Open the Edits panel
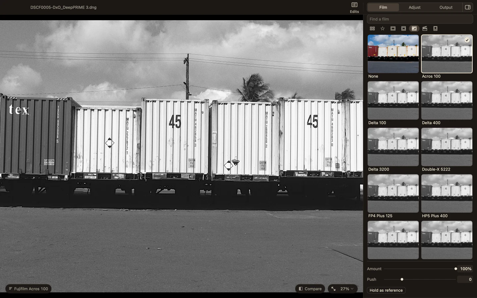Screen dimensions: 477x298 [x=354, y=7]
